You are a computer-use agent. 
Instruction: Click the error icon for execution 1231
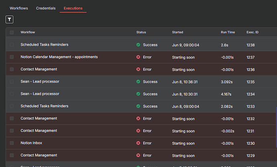138,130
